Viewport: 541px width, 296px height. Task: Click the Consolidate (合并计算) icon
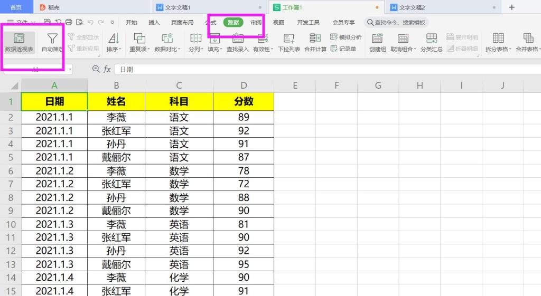click(315, 42)
